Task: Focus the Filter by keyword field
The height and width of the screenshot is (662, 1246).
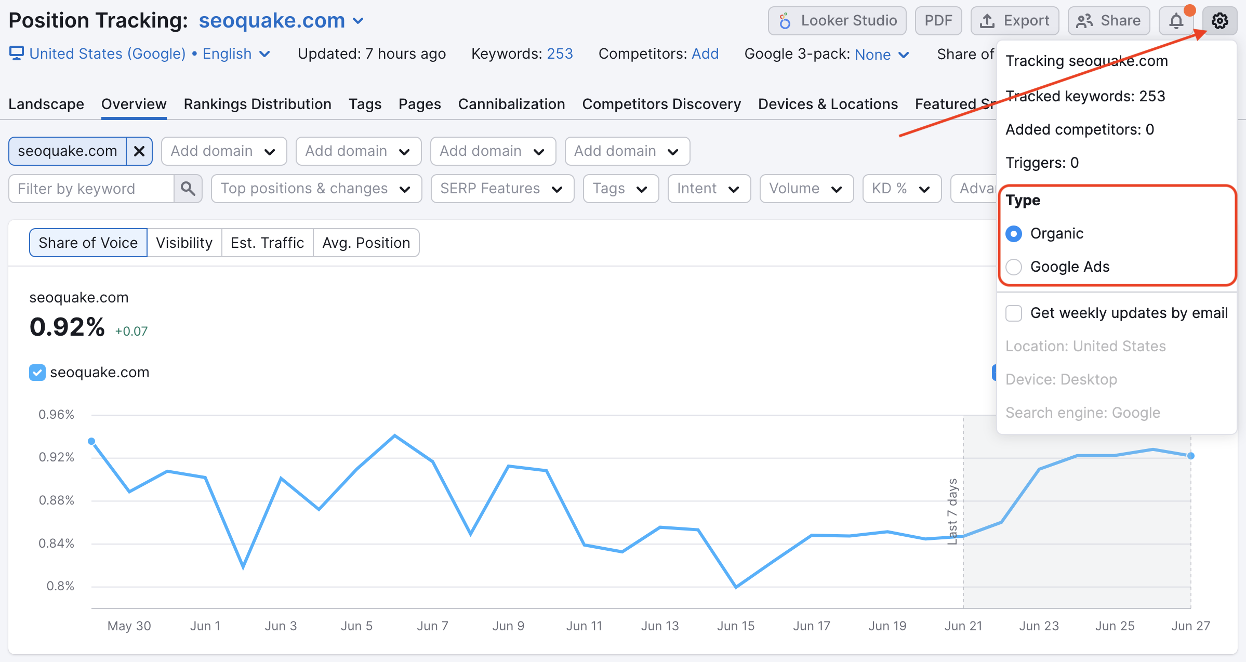Action: pos(91,189)
